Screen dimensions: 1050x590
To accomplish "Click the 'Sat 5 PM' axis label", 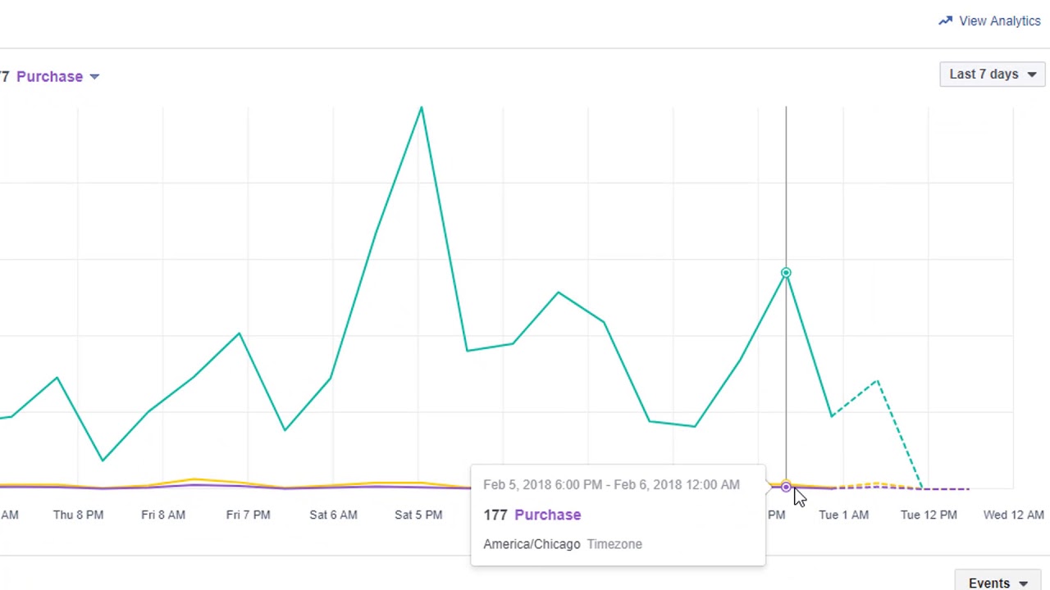I will (418, 515).
